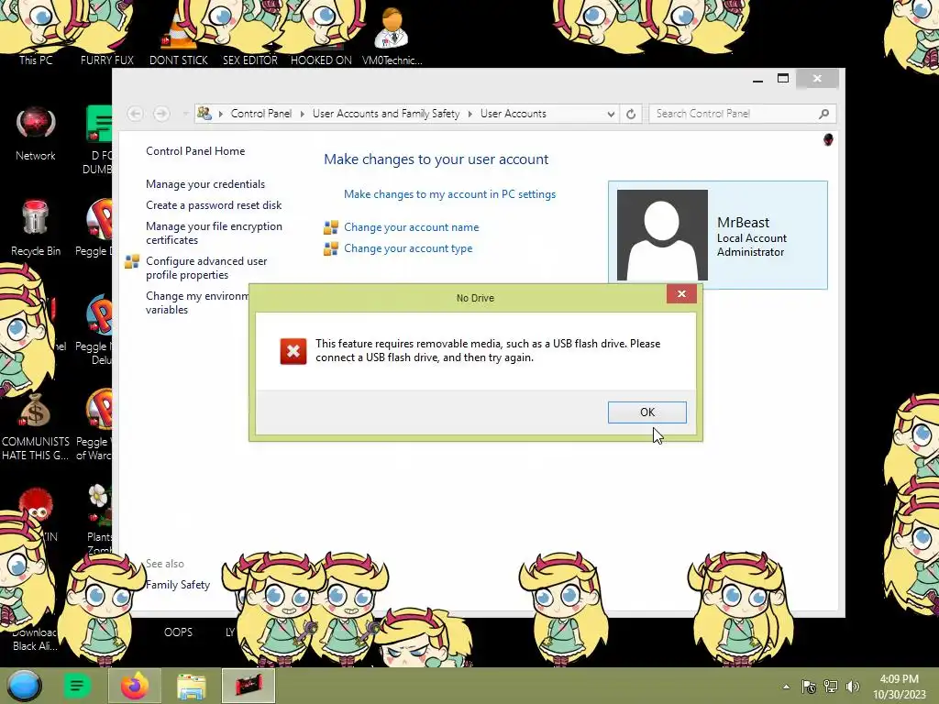Click Change your account type link
Viewport: 939px width, 704px height.
pos(408,247)
